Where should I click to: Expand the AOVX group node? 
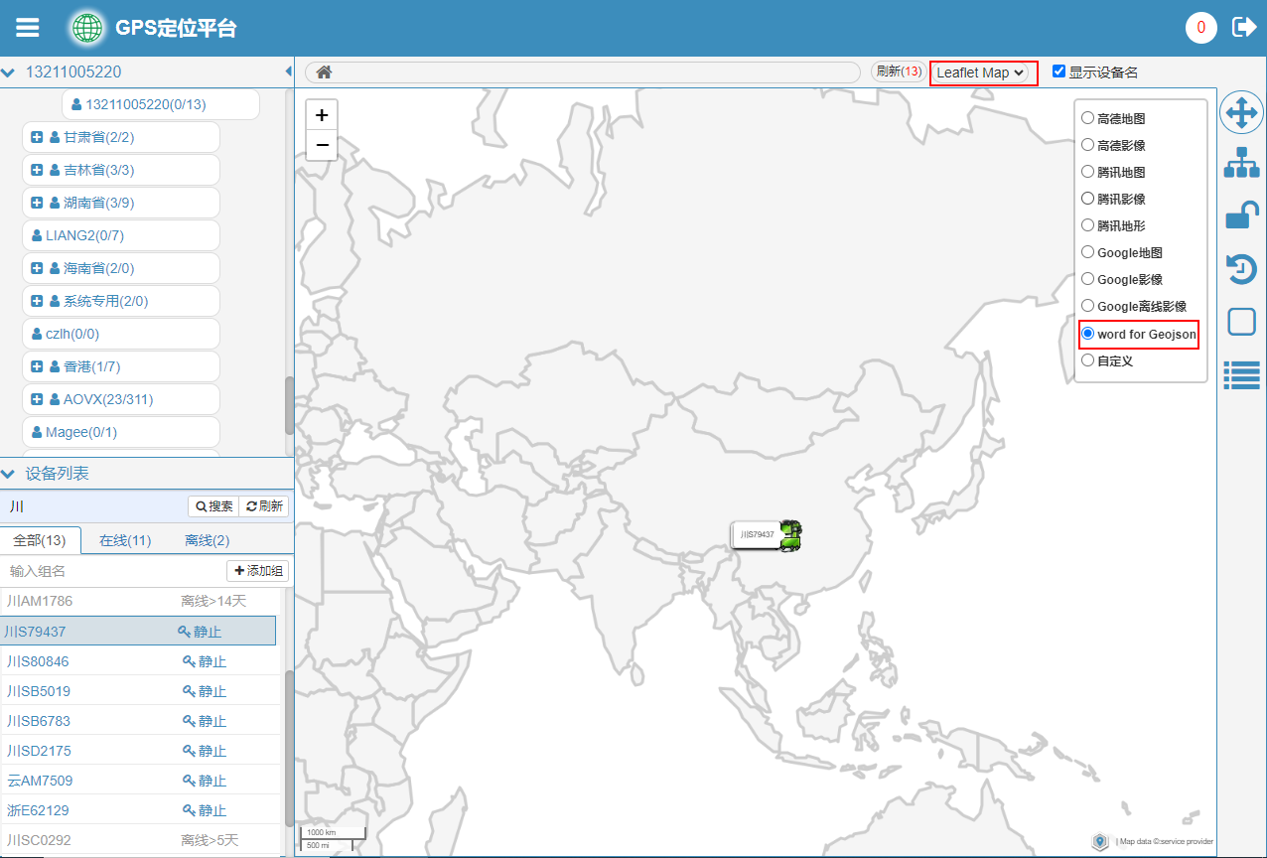tap(37, 399)
